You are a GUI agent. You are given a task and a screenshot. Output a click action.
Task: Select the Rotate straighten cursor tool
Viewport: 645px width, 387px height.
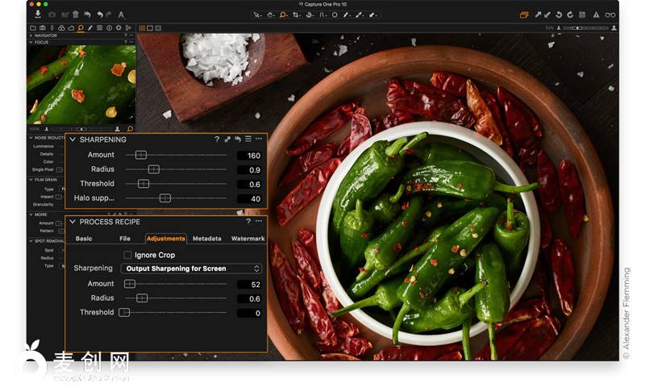click(x=309, y=15)
